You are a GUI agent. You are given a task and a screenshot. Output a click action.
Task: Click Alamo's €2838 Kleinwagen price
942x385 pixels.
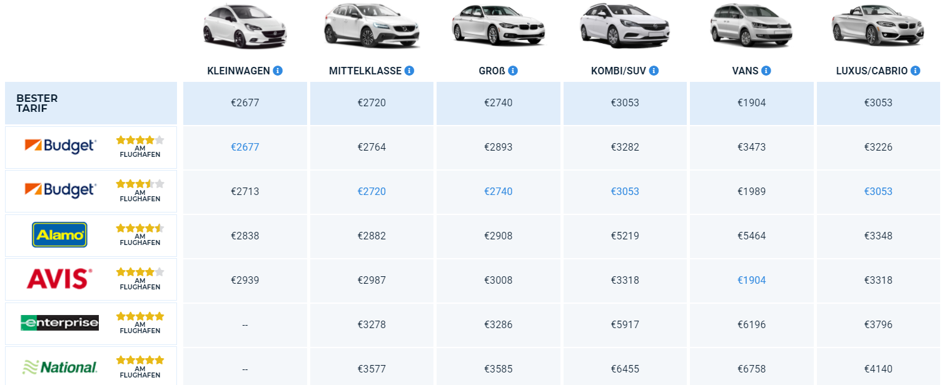245,236
